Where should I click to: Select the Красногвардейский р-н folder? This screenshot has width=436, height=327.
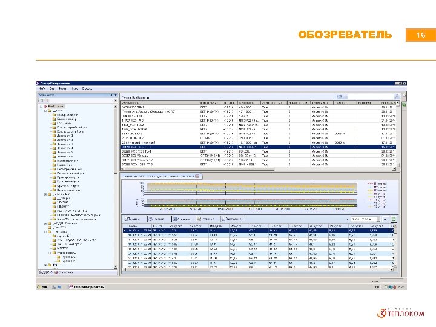coord(71,127)
